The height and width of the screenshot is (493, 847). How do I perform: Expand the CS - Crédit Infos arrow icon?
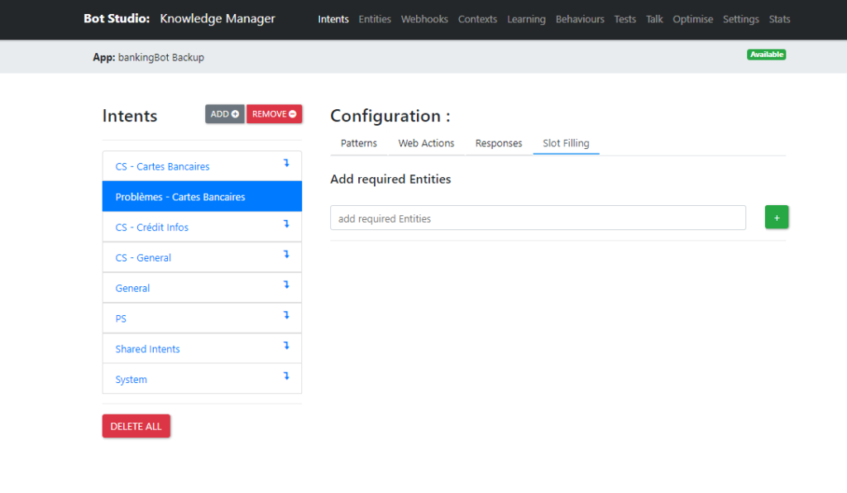[286, 224]
